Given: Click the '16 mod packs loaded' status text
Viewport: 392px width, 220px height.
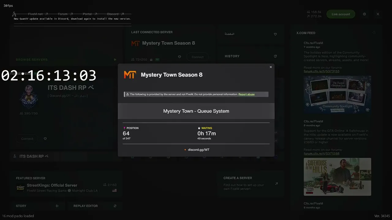Looking at the screenshot, I should click(x=18, y=216).
